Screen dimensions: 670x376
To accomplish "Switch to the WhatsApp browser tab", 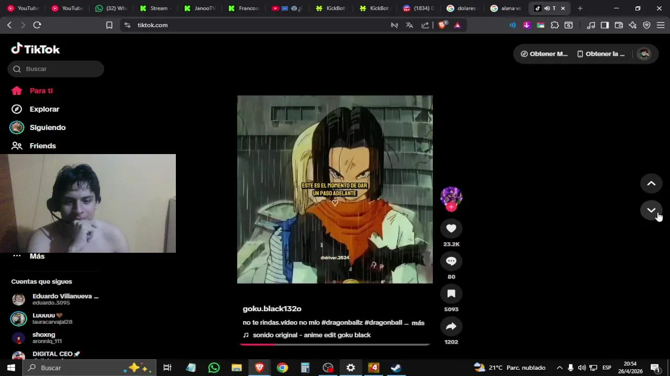I will 111,8.
